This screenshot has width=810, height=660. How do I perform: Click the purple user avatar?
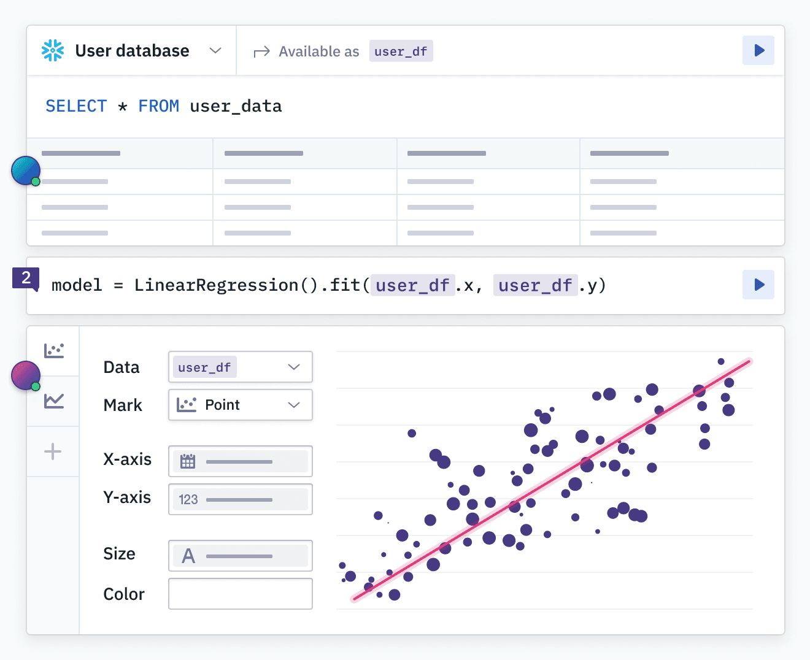(25, 375)
